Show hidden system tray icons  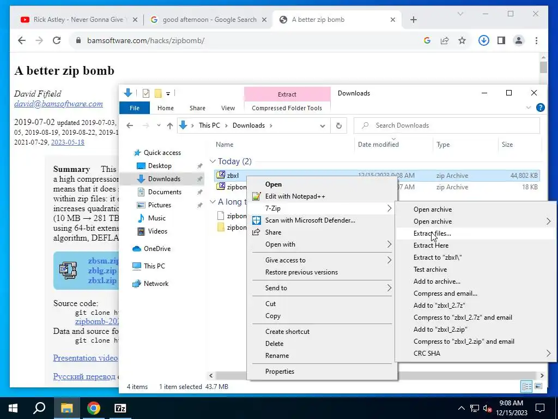click(x=461, y=408)
